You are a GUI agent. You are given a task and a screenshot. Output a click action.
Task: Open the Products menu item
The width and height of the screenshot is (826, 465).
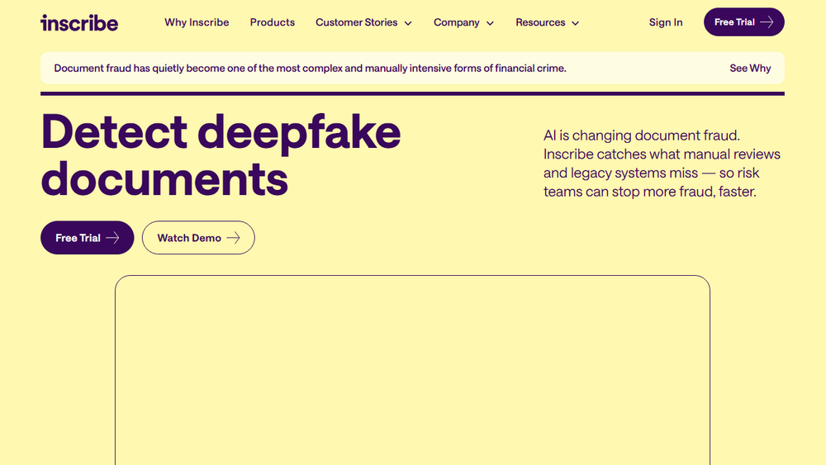click(273, 22)
